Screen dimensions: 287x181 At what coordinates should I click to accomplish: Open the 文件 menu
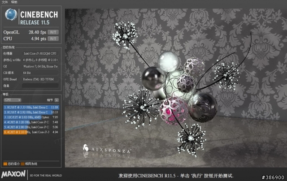tap(5, 2)
